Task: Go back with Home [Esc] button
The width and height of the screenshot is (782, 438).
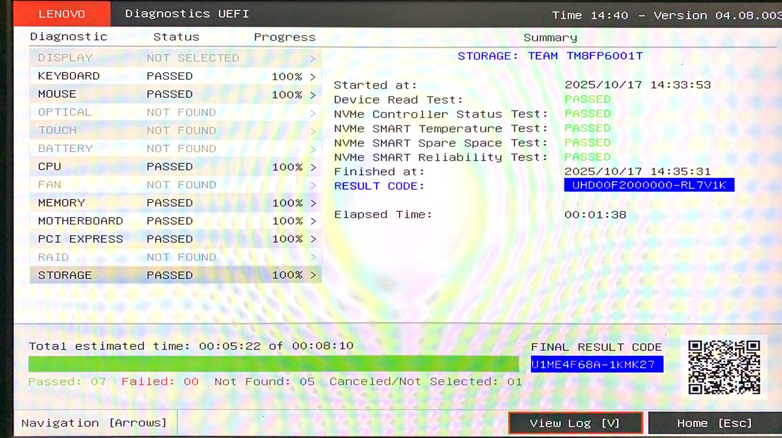Action: coord(714,423)
